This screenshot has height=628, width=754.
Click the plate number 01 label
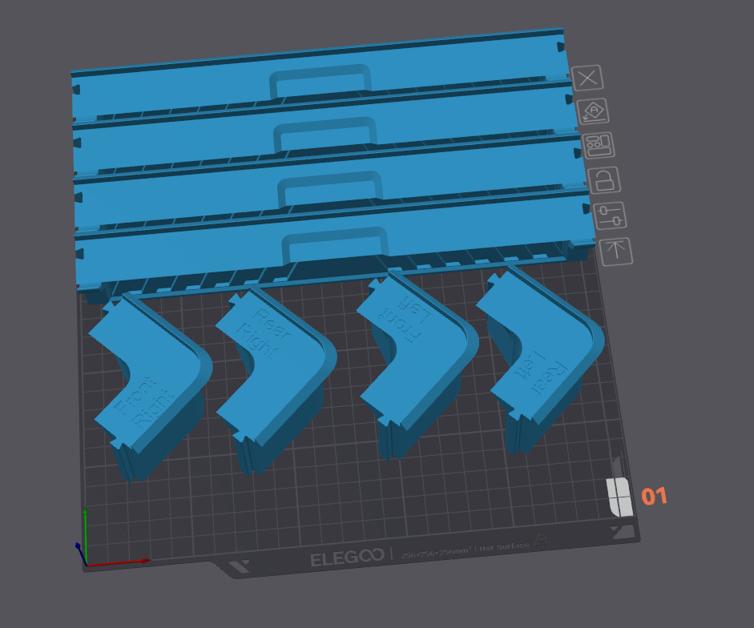tap(654, 497)
